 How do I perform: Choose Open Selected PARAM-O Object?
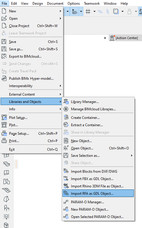[x=98, y=217]
